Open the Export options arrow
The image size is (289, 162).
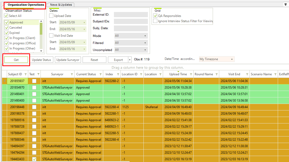pos(130,60)
